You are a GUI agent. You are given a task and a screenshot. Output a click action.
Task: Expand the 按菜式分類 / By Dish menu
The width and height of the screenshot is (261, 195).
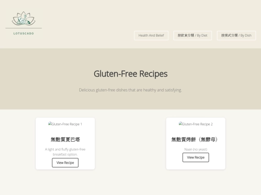[x=236, y=36]
